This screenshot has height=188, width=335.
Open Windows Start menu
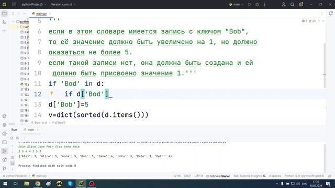5,183
